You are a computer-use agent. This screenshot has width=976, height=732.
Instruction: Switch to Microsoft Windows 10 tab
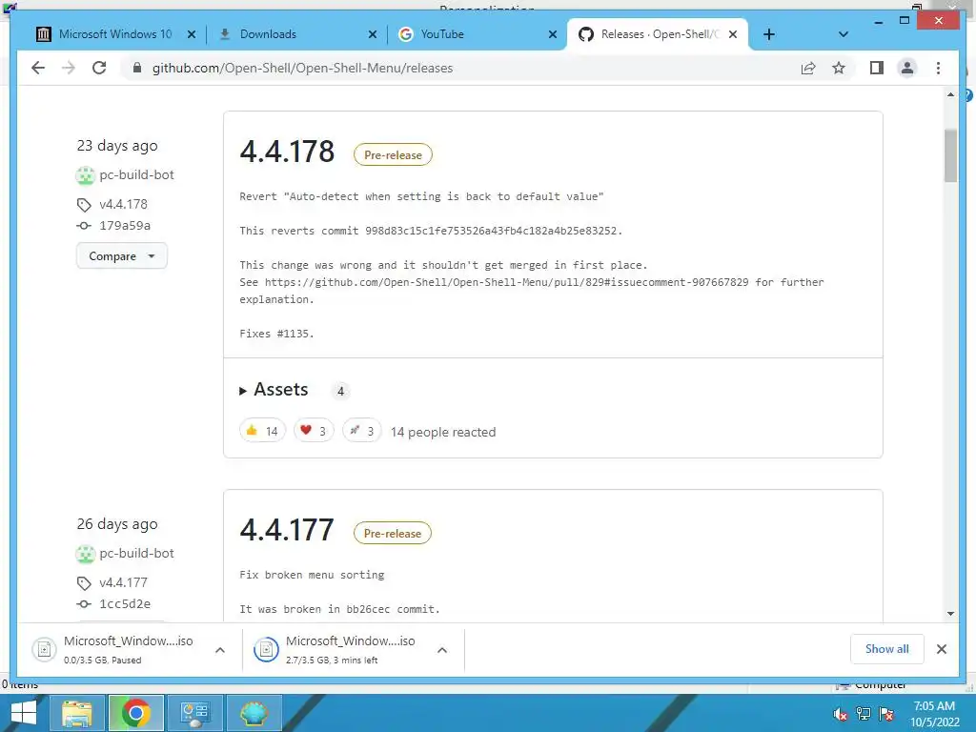click(115, 34)
